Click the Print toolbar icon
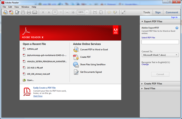The height and width of the screenshot is (119, 182). point(29,12)
